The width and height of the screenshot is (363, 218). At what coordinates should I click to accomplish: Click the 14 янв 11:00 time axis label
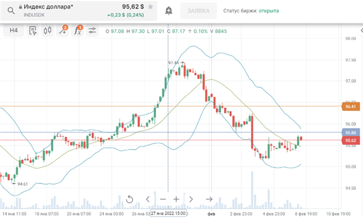[15, 214]
